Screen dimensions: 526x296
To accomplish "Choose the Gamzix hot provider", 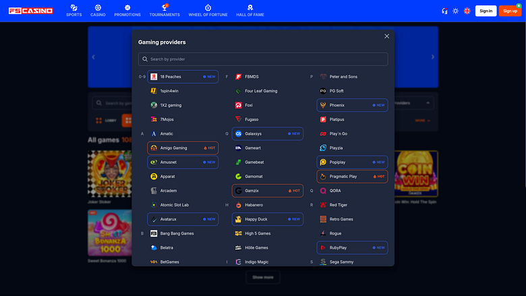I will click(x=267, y=191).
